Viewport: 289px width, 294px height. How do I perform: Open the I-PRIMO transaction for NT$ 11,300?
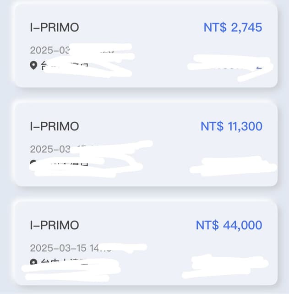[x=146, y=143]
